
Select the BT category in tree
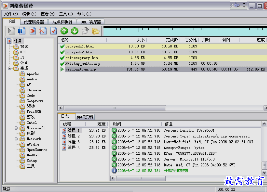tap(22, 57)
